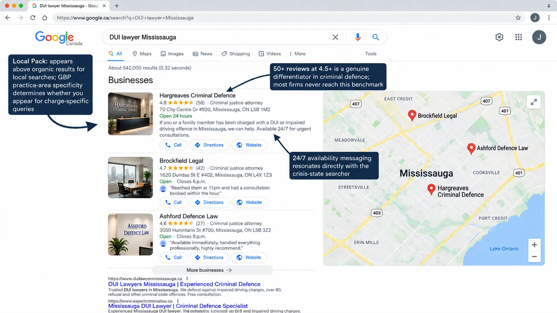557x313 pixels.
Task: Expand the map to full view
Action: (533, 102)
